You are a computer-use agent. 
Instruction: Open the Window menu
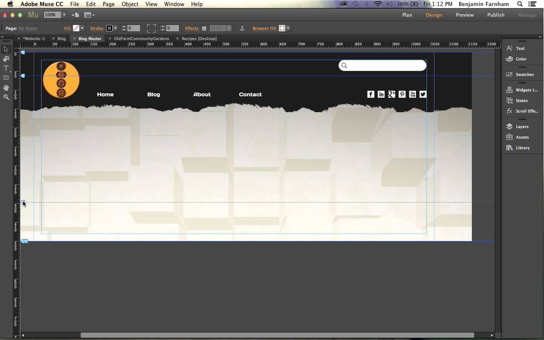[x=174, y=4]
